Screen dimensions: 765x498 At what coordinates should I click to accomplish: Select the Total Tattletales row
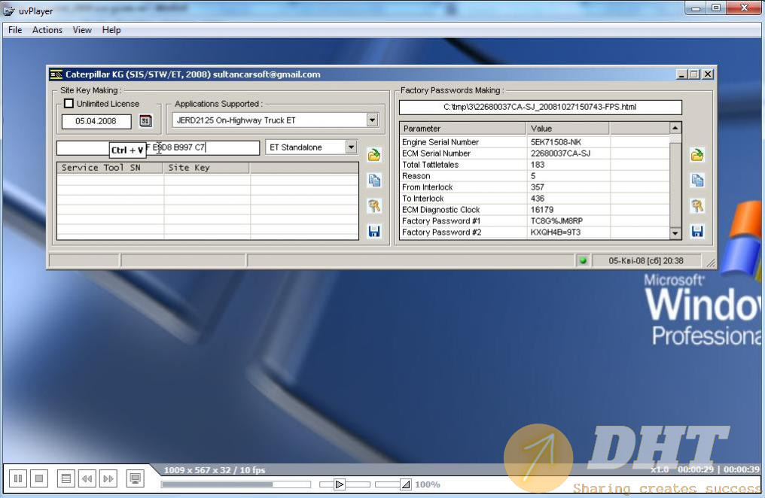pyautogui.click(x=535, y=165)
